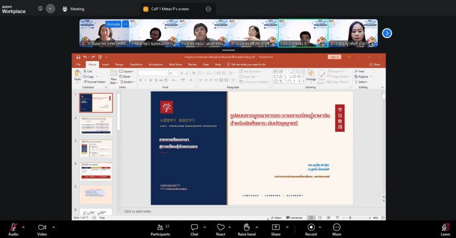This screenshot has height=238, width=456.
Task: Open the Meeting tab in Zoom header
Action: (x=73, y=9)
